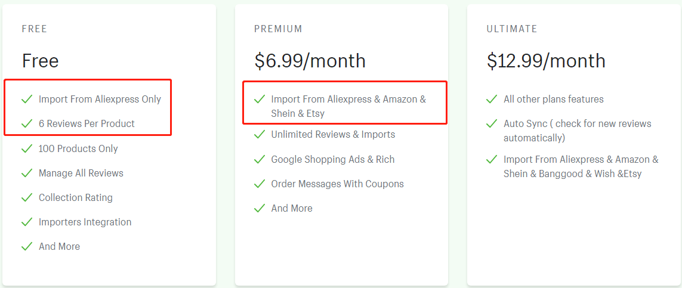Screen dimensions: 682x288
Task: Click checkmark beside Auto Sync feature
Action: (492, 124)
